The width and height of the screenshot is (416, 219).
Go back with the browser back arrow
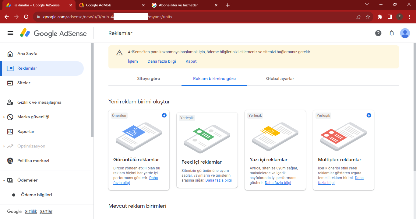point(7,17)
